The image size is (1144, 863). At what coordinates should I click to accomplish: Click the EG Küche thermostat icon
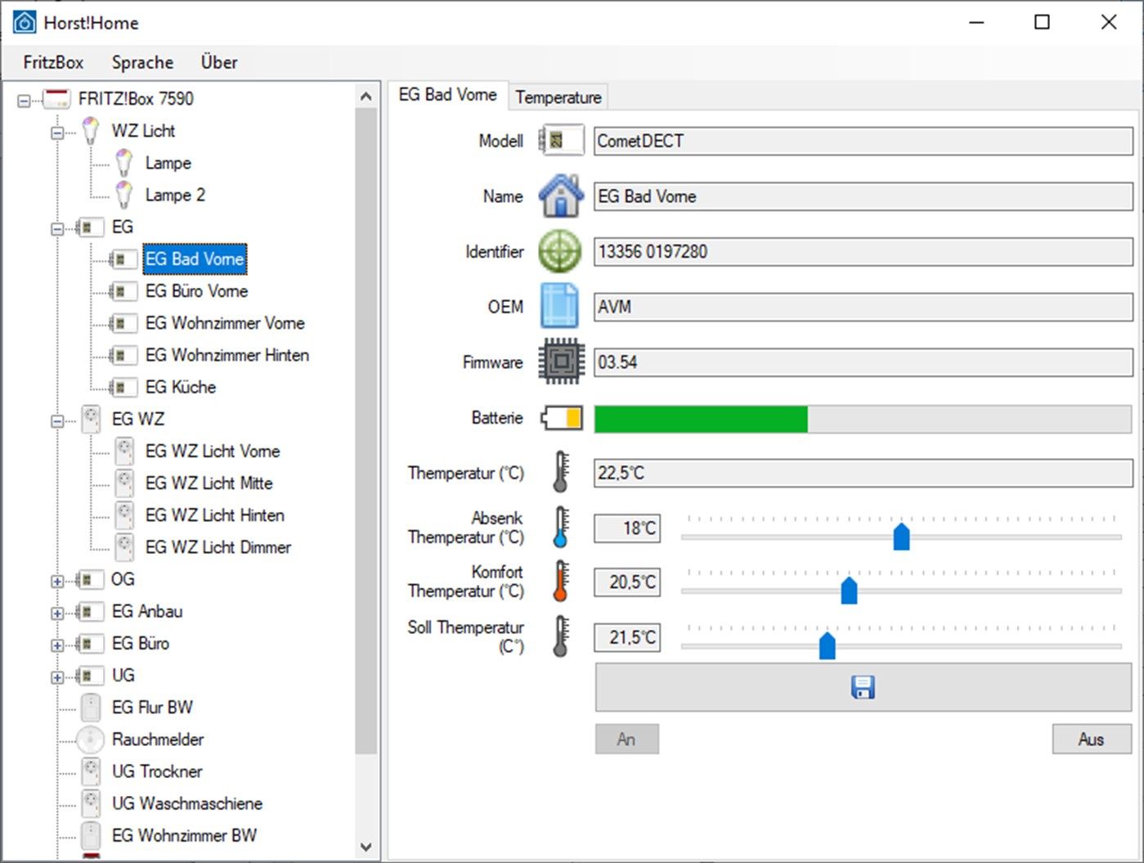pos(123,387)
